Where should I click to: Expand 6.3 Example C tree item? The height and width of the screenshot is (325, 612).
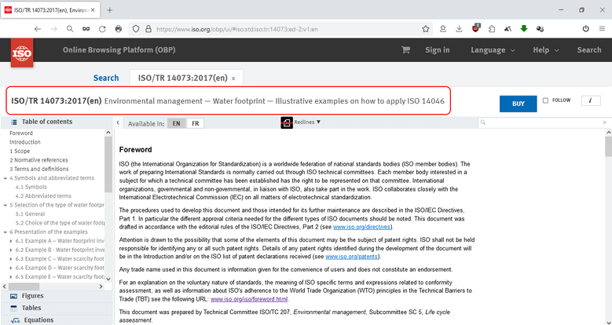tap(11, 259)
